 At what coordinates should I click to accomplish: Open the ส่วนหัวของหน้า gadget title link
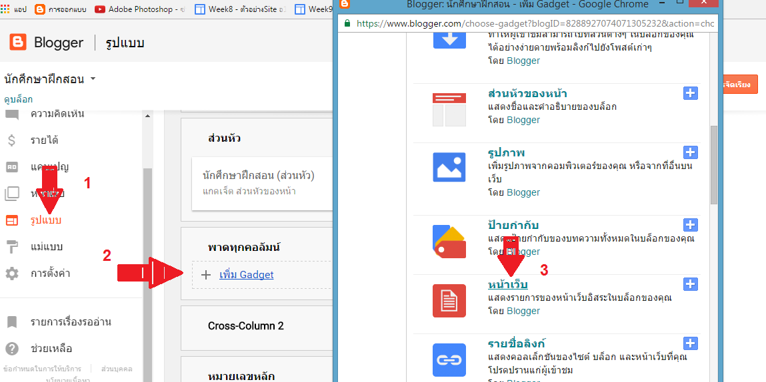pos(527,93)
